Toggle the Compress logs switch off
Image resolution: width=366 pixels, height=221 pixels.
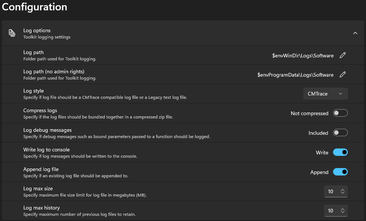click(340, 113)
